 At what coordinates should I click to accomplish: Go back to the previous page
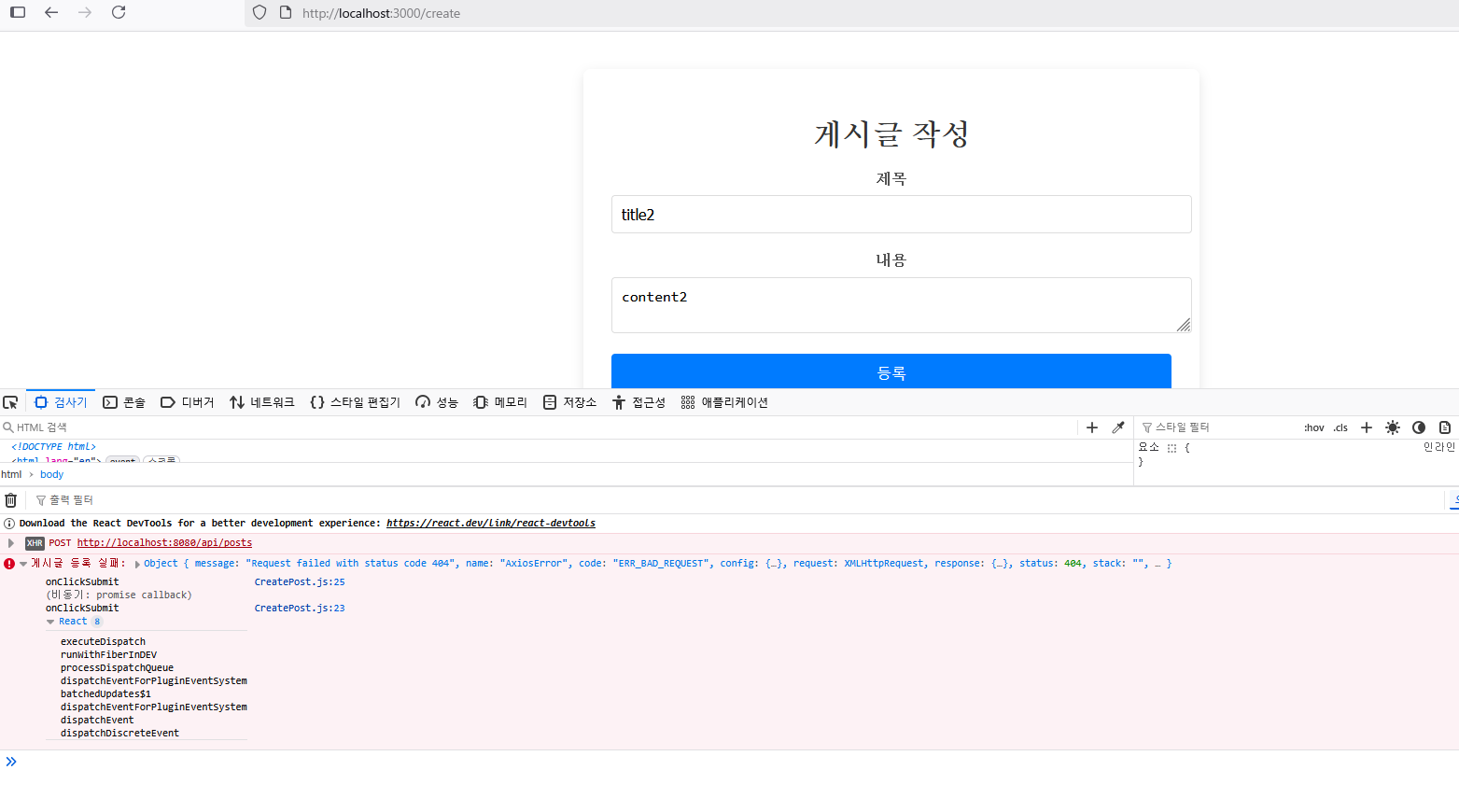tap(51, 12)
